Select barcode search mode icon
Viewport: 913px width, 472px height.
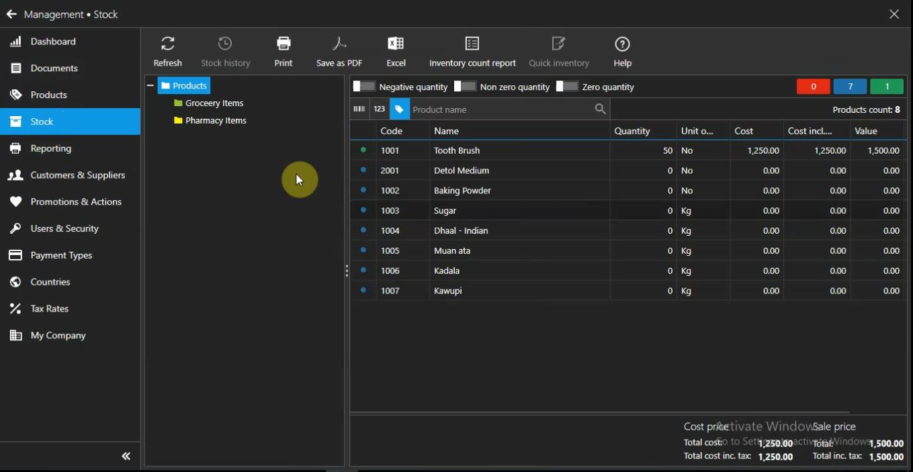(x=359, y=109)
